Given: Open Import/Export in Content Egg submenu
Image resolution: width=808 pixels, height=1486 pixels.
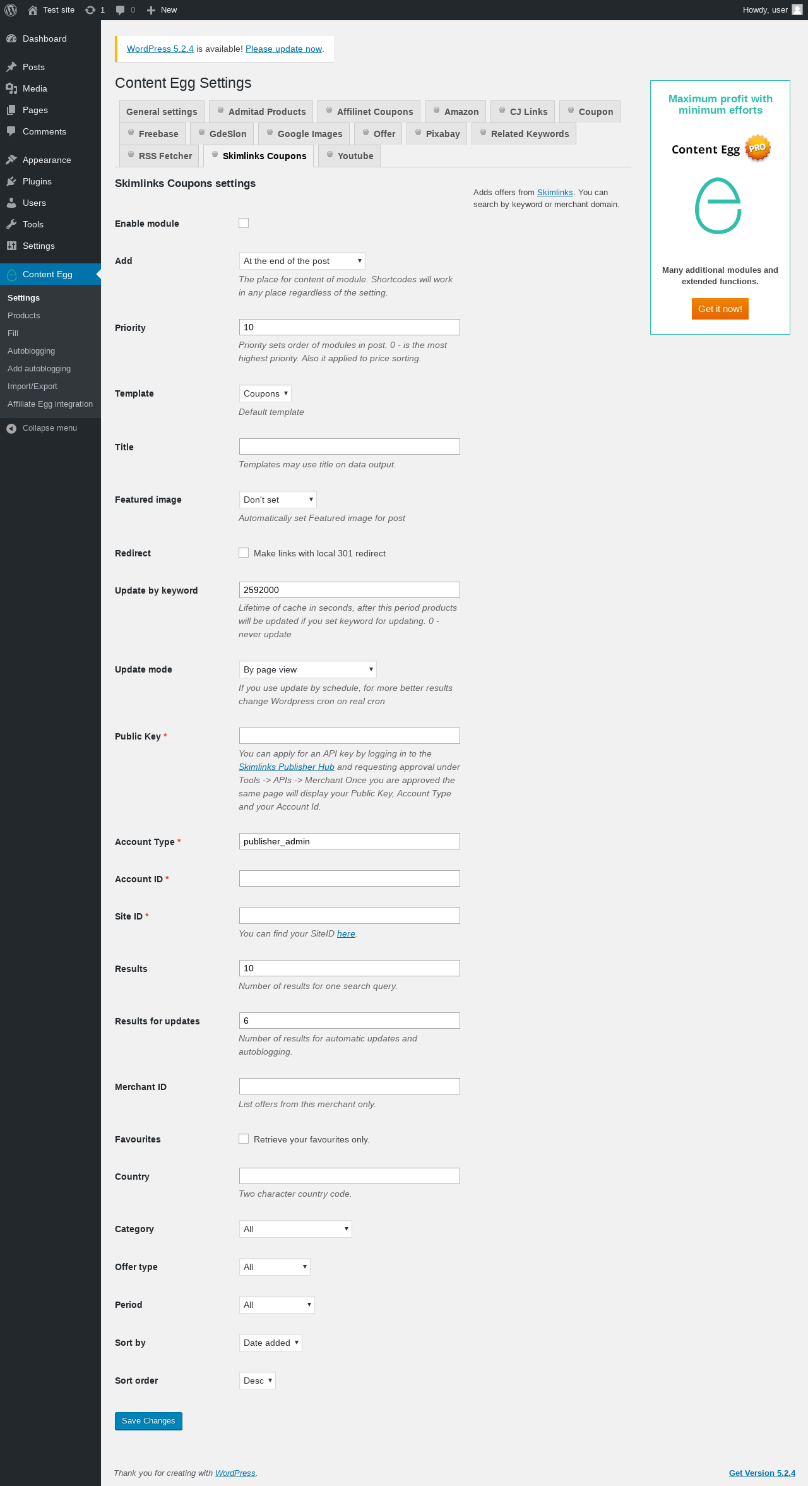Looking at the screenshot, I should pos(32,386).
